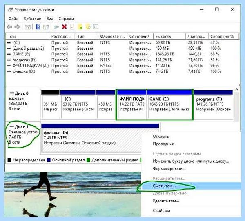Select the флешка (D:) volume row
Image resolution: width=245 pixels, height=221 pixels.
(122, 71)
